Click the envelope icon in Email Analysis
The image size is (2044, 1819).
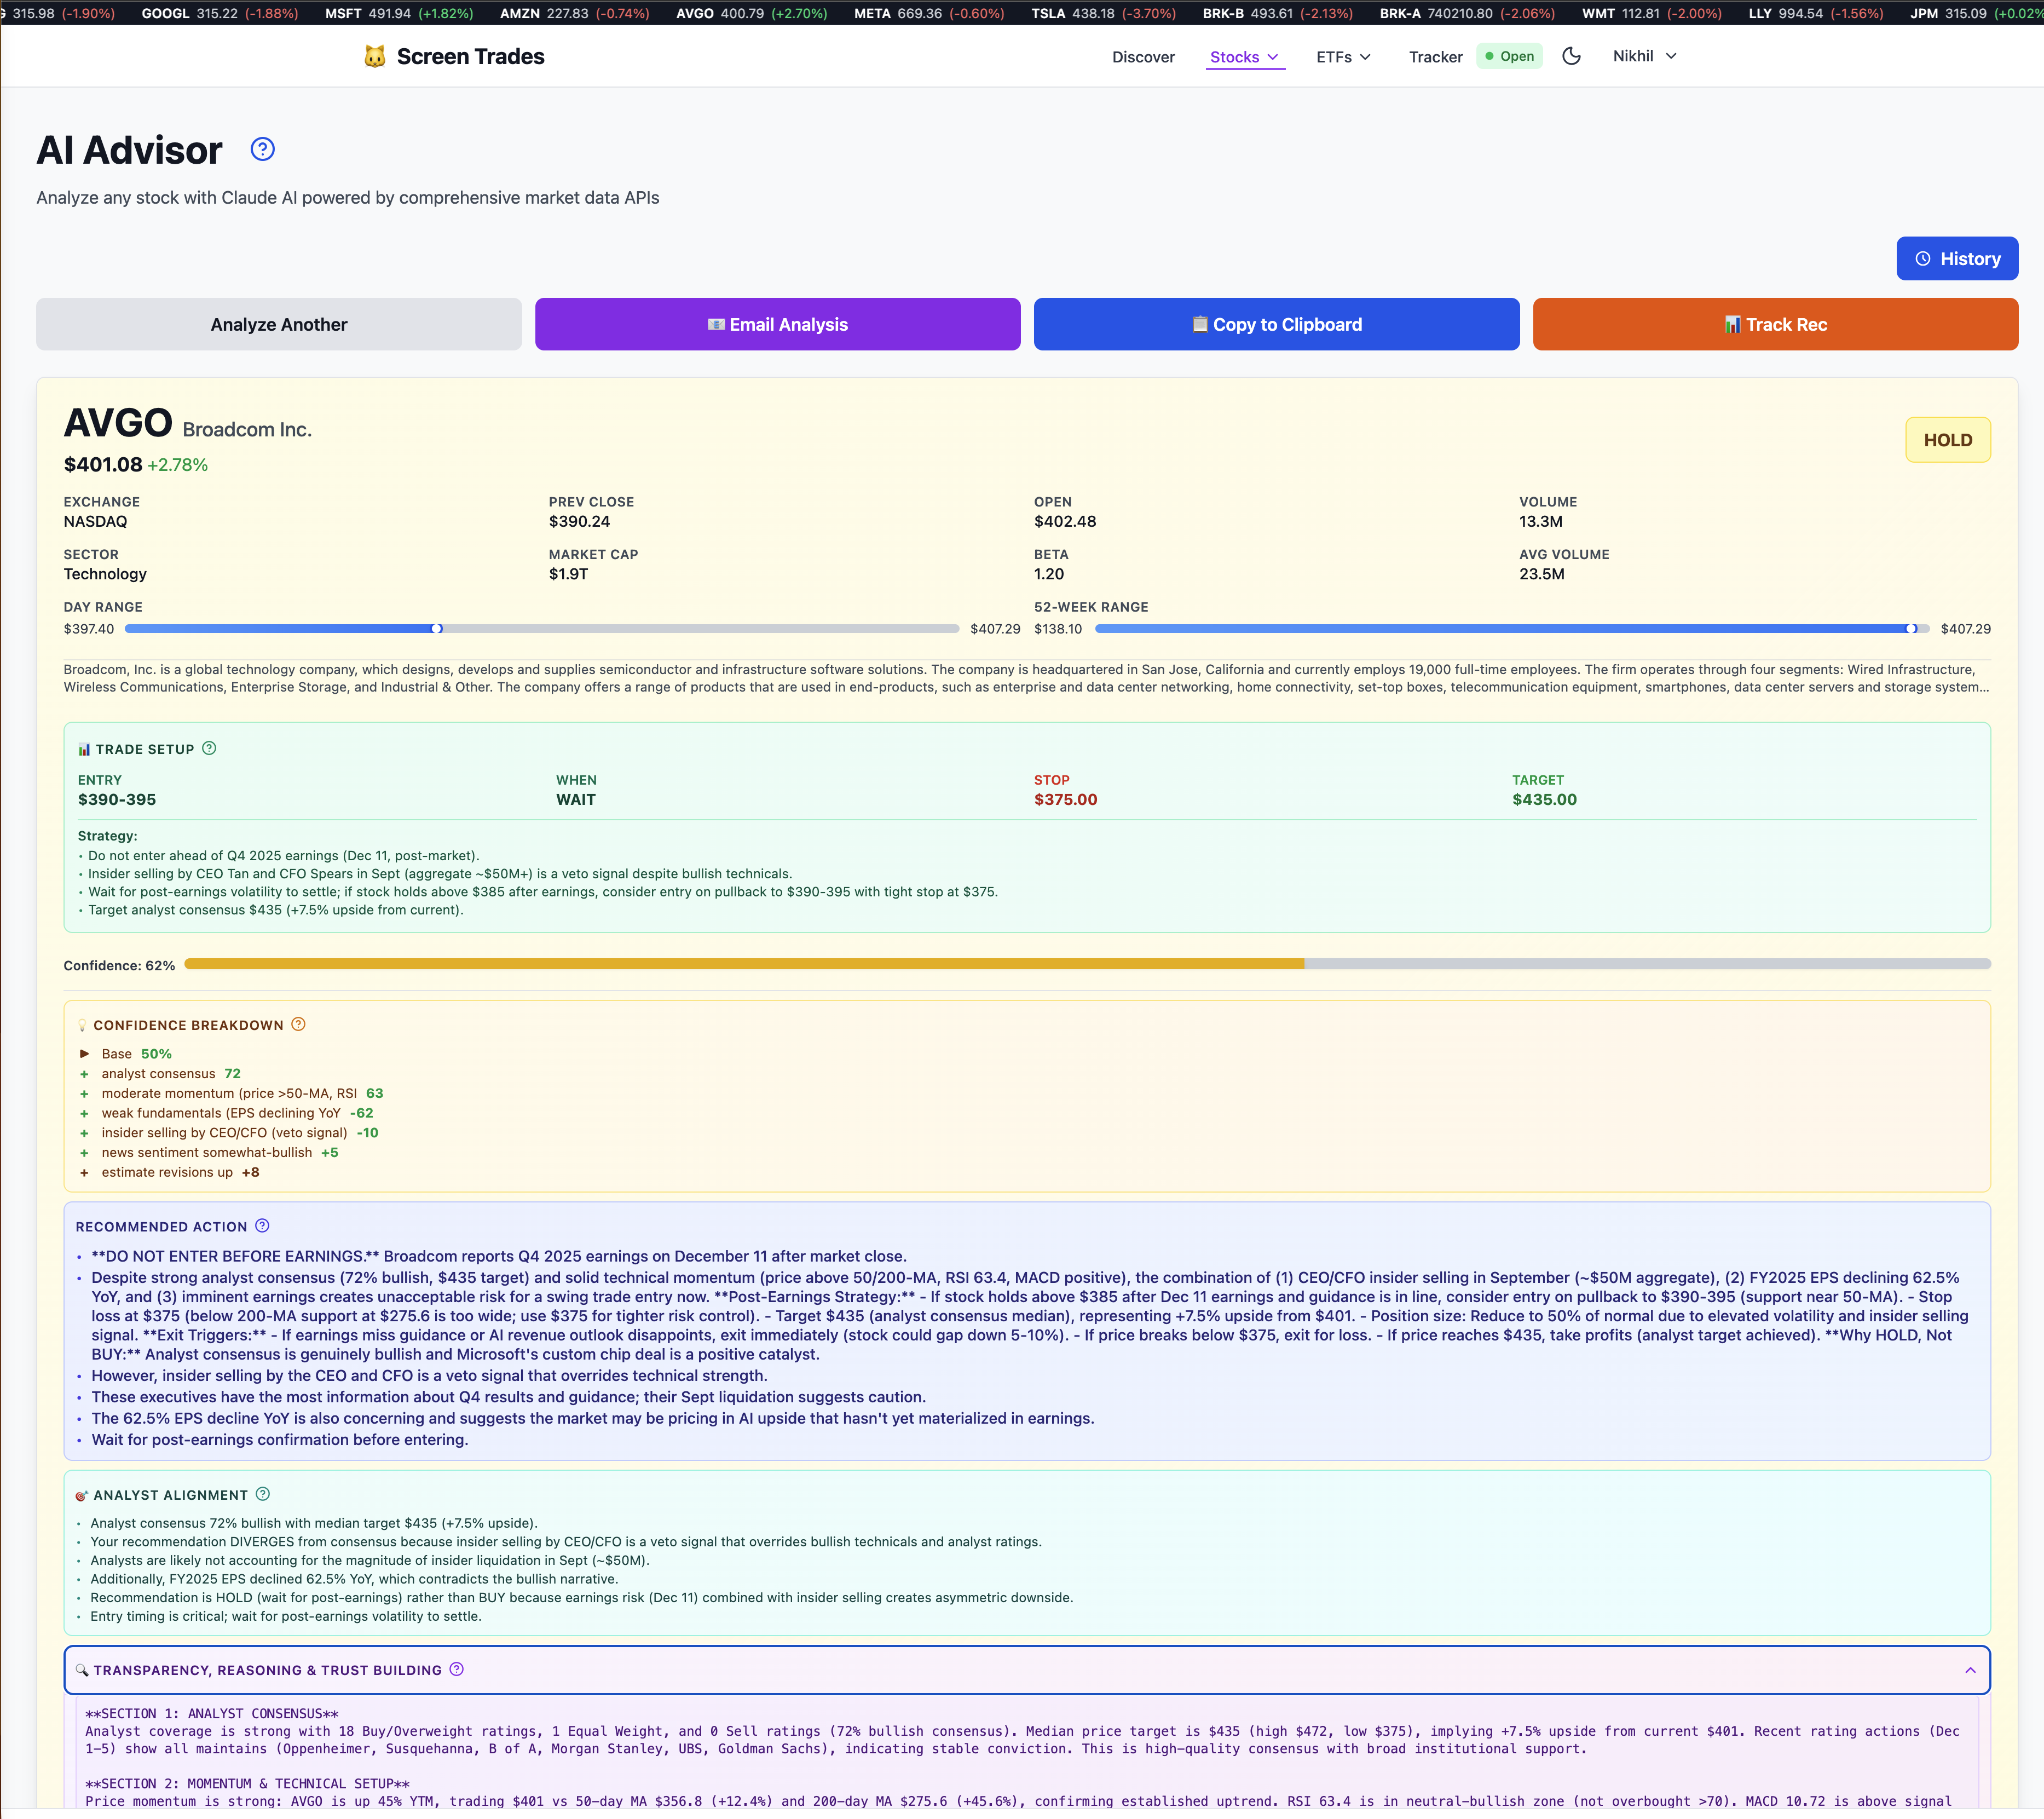(716, 324)
